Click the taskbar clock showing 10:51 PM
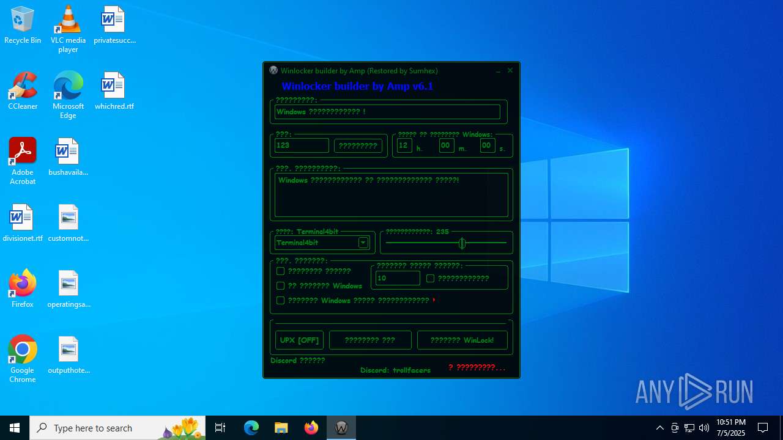The height and width of the screenshot is (440, 783). coord(731,428)
